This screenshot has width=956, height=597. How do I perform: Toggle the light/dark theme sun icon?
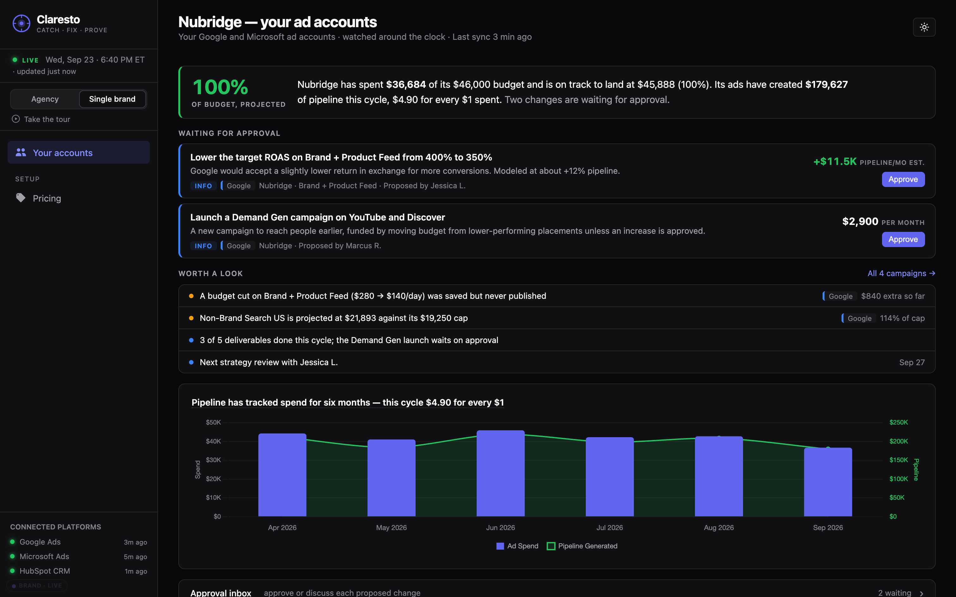(x=924, y=27)
